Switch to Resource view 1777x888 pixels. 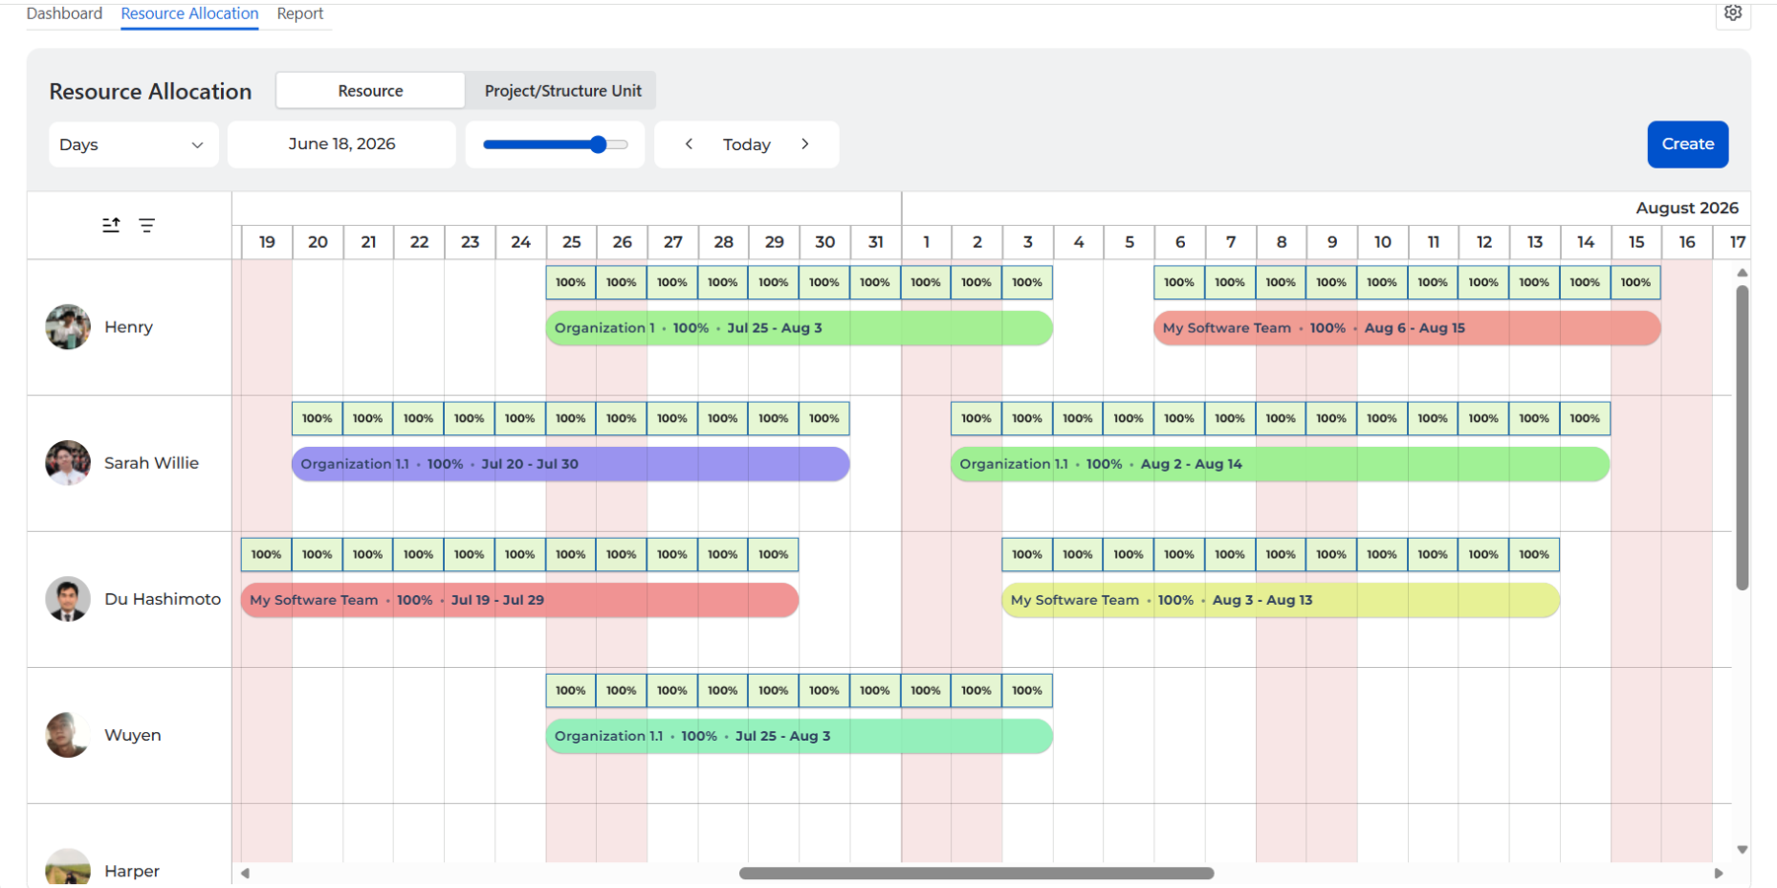click(x=370, y=91)
